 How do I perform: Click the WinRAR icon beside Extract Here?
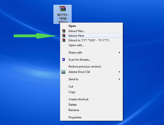64,36
